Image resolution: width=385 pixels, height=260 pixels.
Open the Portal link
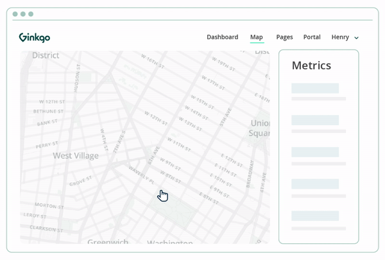(312, 37)
